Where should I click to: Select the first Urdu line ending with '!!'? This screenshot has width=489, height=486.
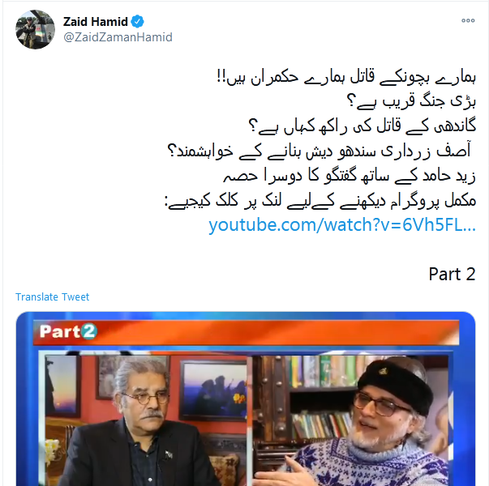[346, 77]
